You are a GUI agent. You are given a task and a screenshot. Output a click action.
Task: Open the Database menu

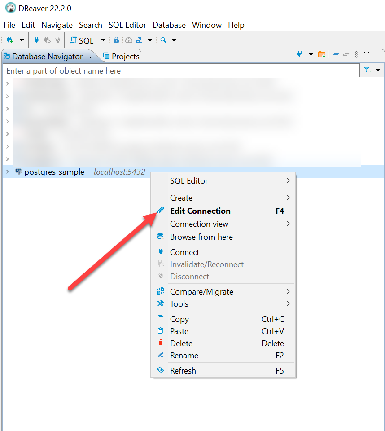169,25
